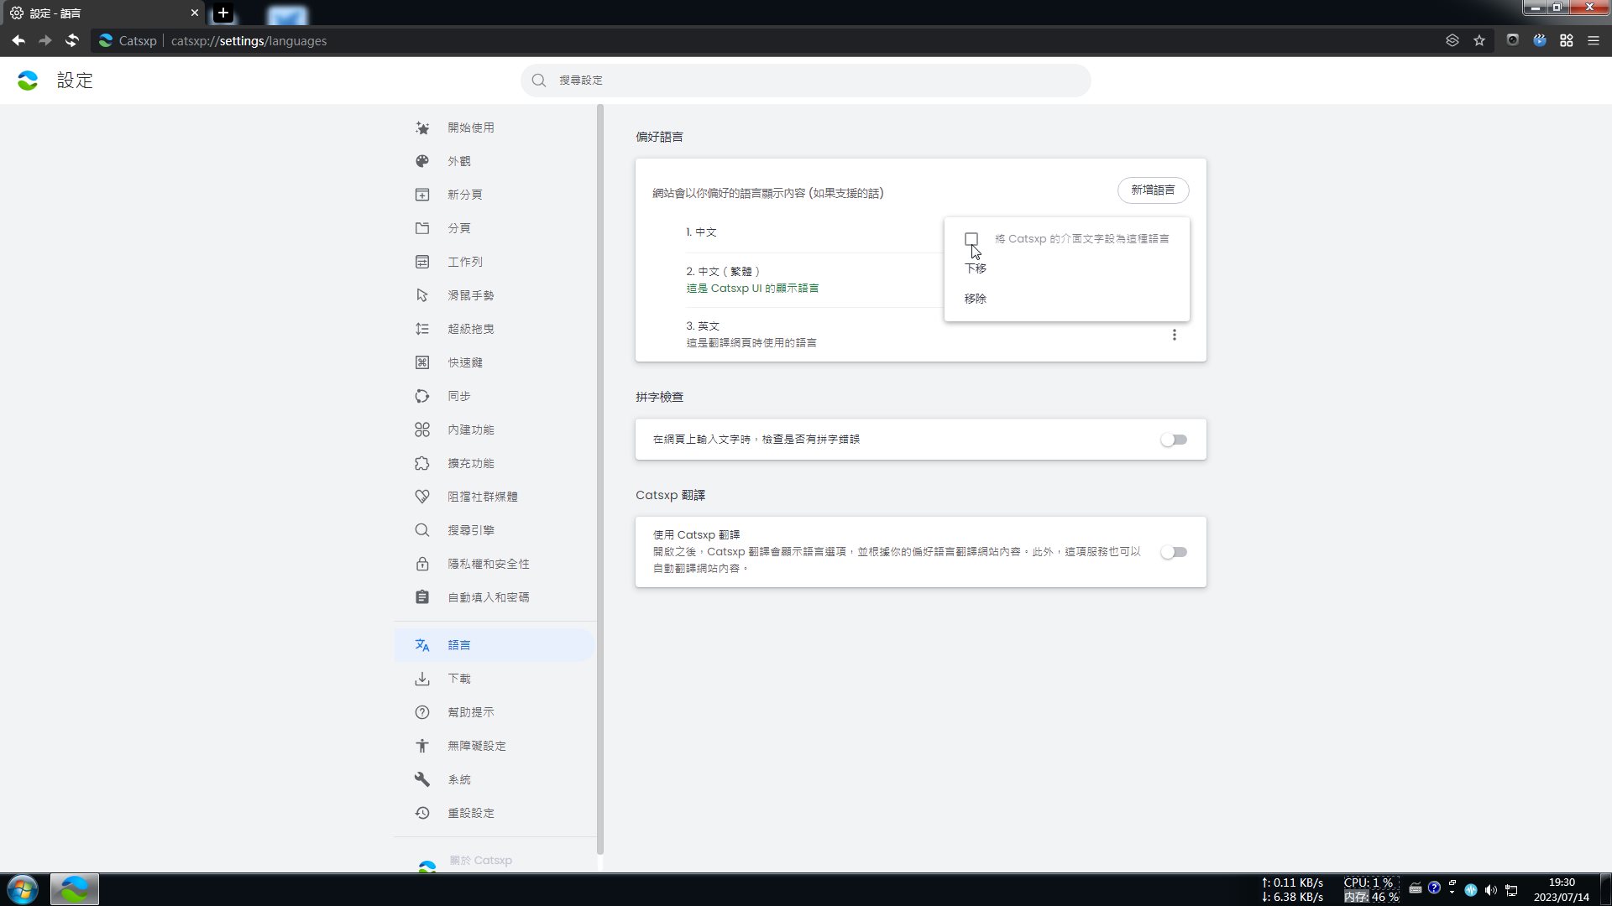Image resolution: width=1612 pixels, height=906 pixels.
Task: Open a new tab with plus button
Action: click(x=222, y=13)
